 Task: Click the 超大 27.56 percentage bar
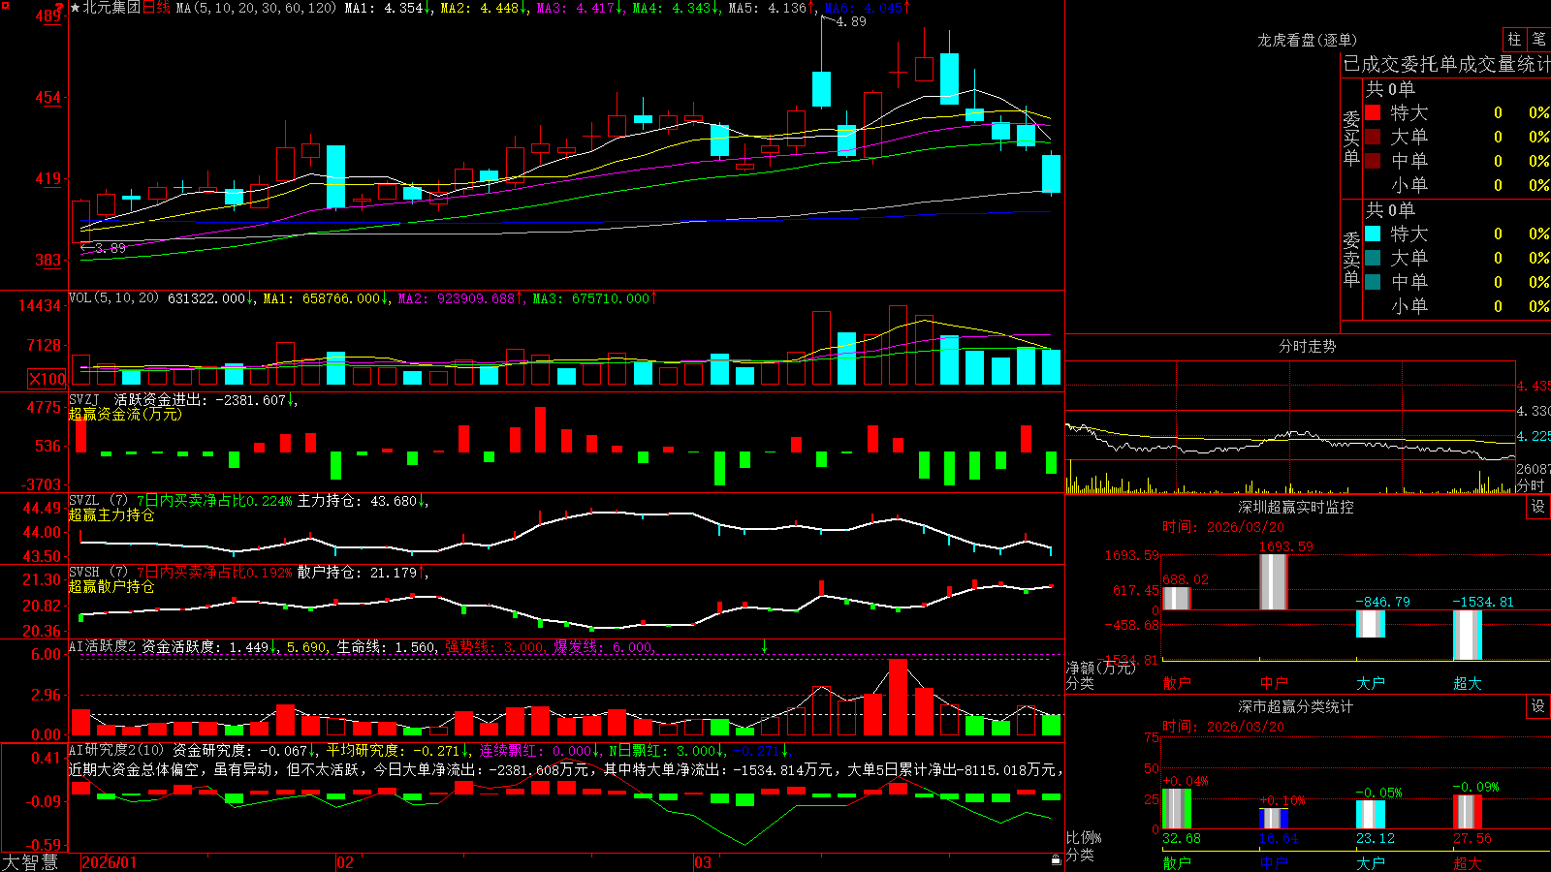click(1468, 812)
